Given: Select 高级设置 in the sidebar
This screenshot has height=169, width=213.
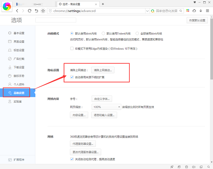Looking at the screenshot, I should (17, 93).
